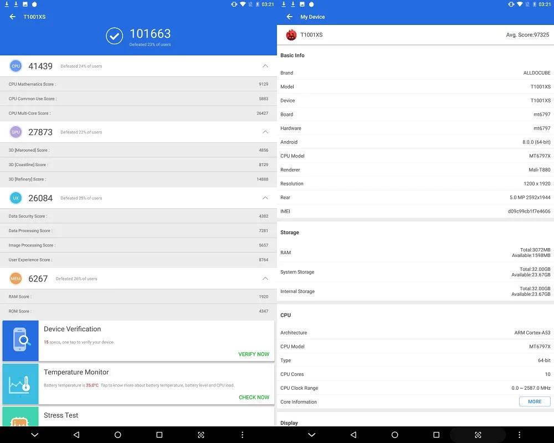Tap the CPU Cores 10 row
The height and width of the screenshot is (443, 554).
coord(416,374)
